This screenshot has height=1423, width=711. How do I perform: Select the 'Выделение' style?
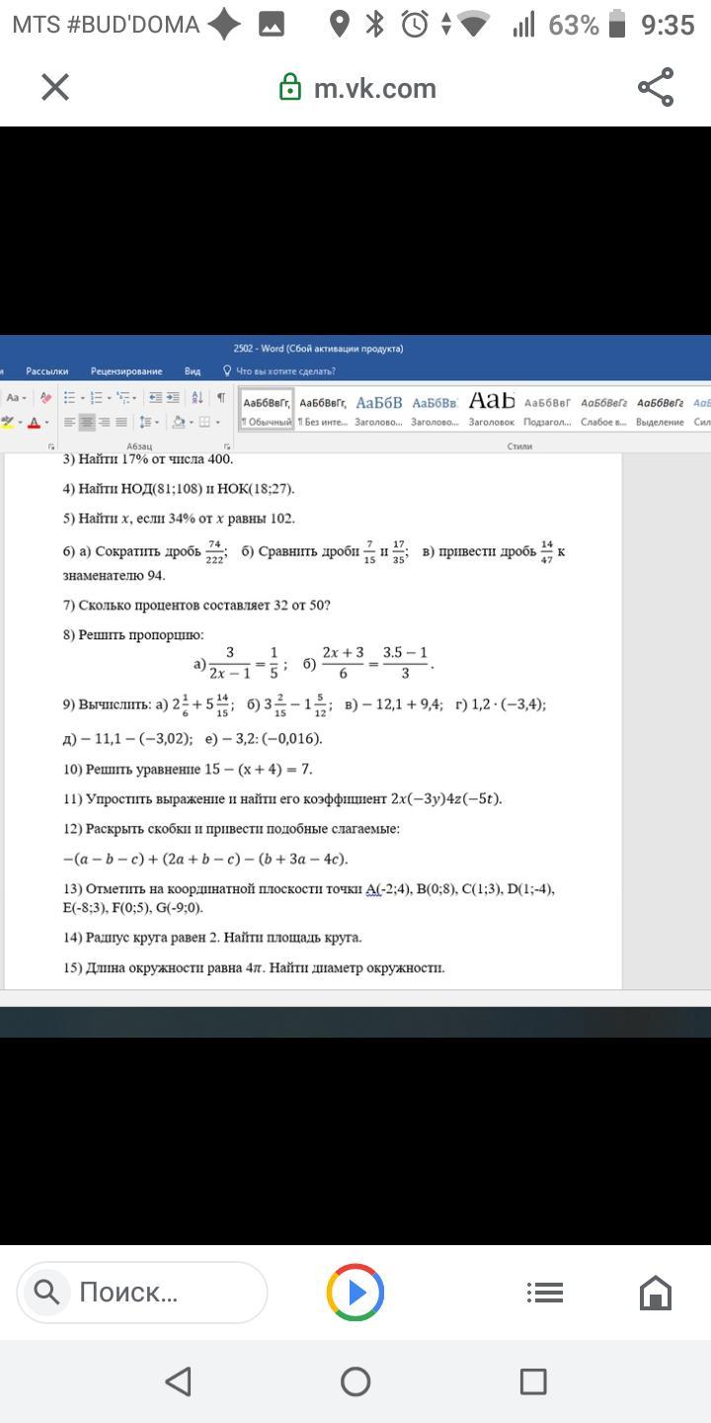[x=661, y=411]
